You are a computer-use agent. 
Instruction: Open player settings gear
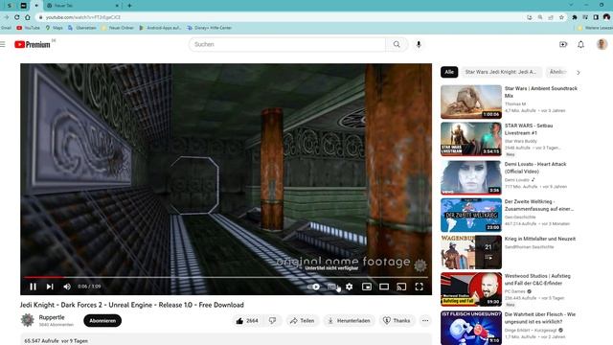tap(349, 287)
